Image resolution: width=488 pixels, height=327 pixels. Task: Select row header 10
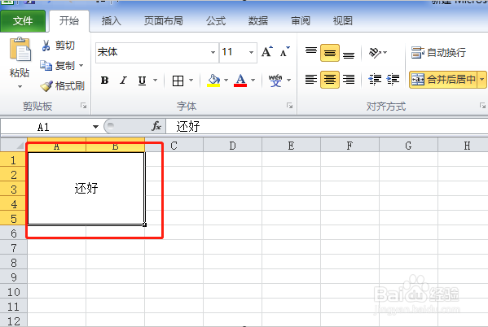[13, 292]
